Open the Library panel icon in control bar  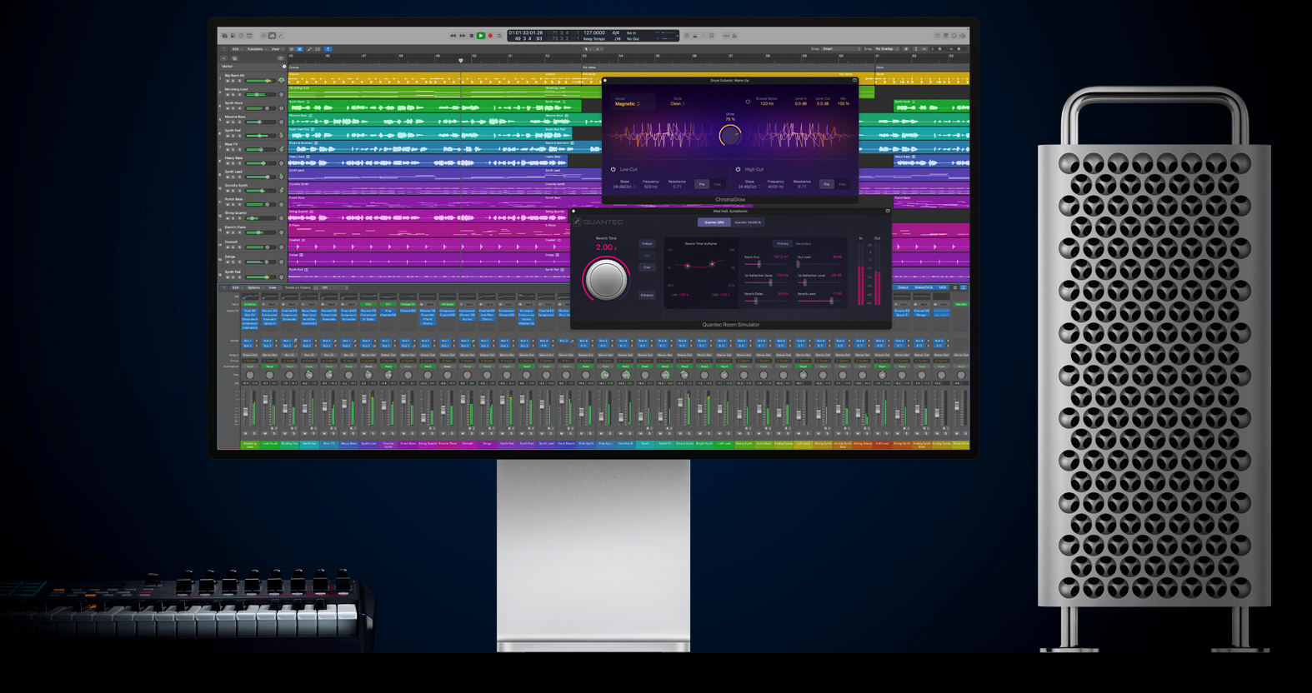click(224, 36)
